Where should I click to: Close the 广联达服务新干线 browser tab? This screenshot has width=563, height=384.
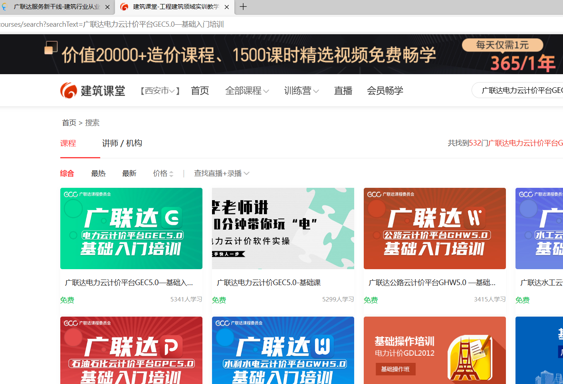(x=107, y=7)
